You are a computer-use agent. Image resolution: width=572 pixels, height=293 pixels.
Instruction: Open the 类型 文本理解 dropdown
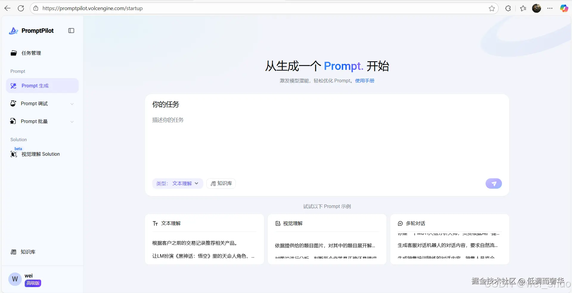177,183
